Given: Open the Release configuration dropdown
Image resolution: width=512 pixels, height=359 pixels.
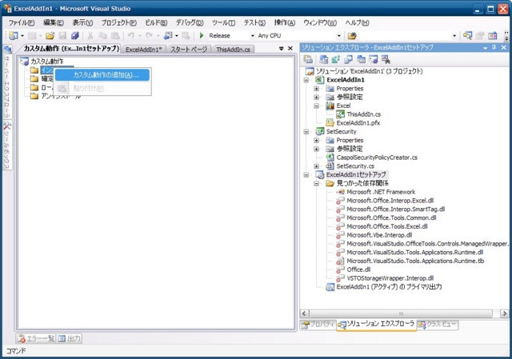Looking at the screenshot, I should pos(253,35).
